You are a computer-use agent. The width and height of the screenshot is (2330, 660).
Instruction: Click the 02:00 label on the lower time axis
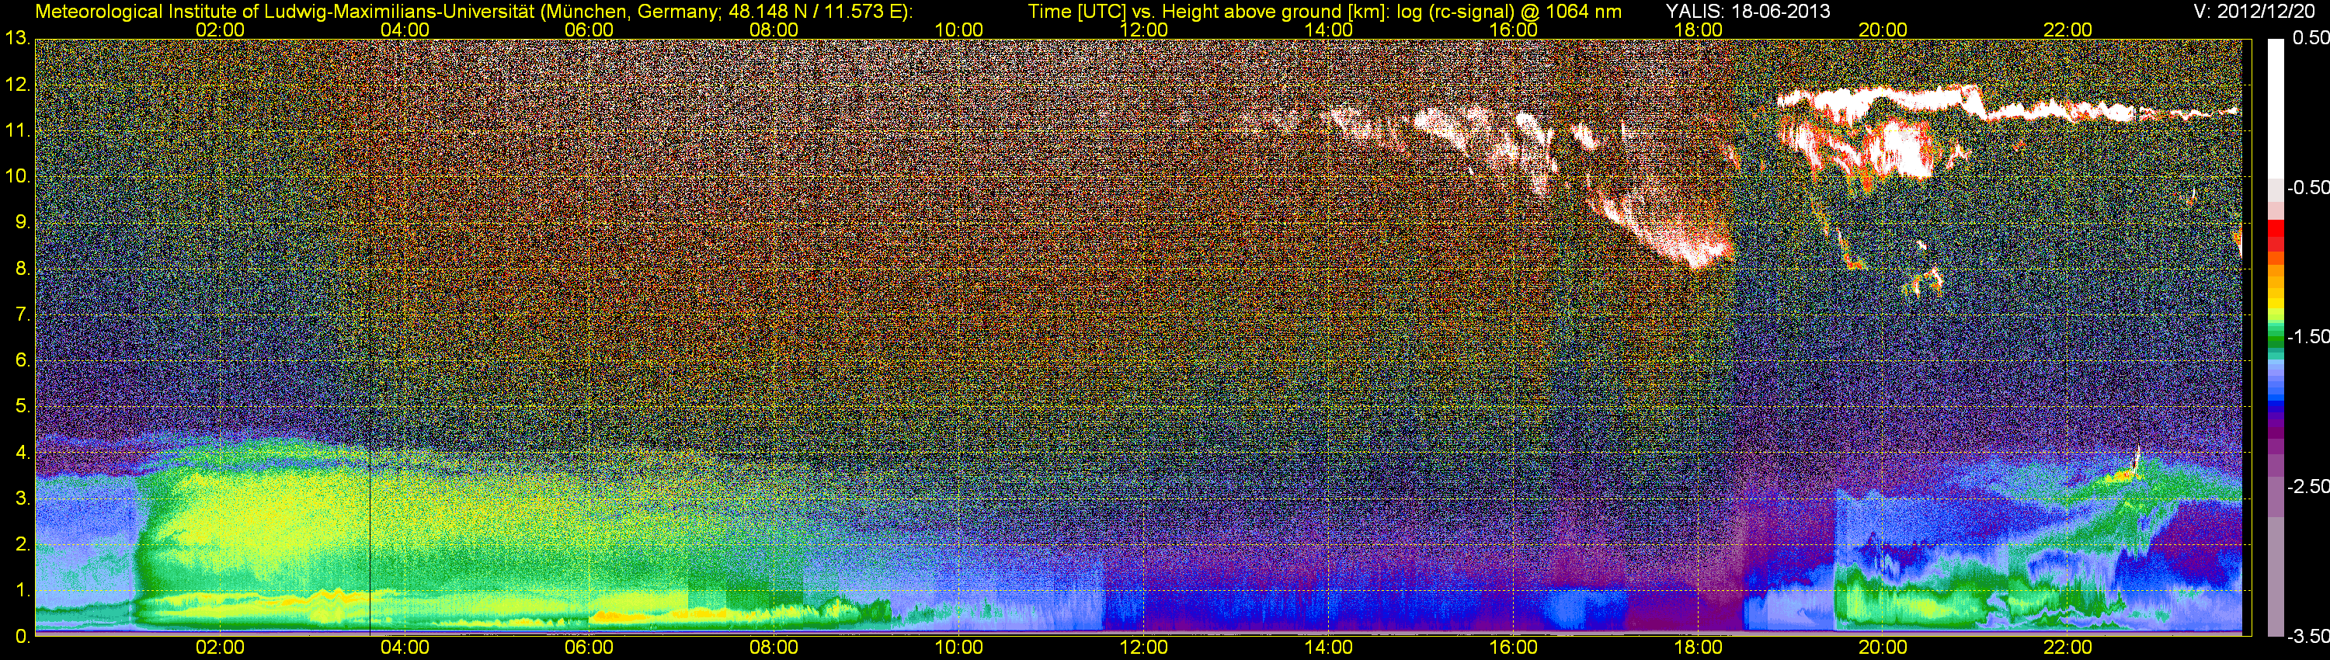[220, 648]
